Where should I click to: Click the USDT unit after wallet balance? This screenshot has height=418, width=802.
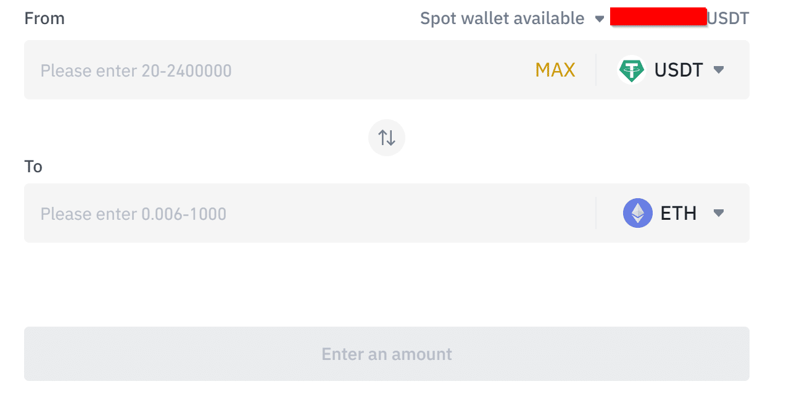pyautogui.click(x=728, y=19)
